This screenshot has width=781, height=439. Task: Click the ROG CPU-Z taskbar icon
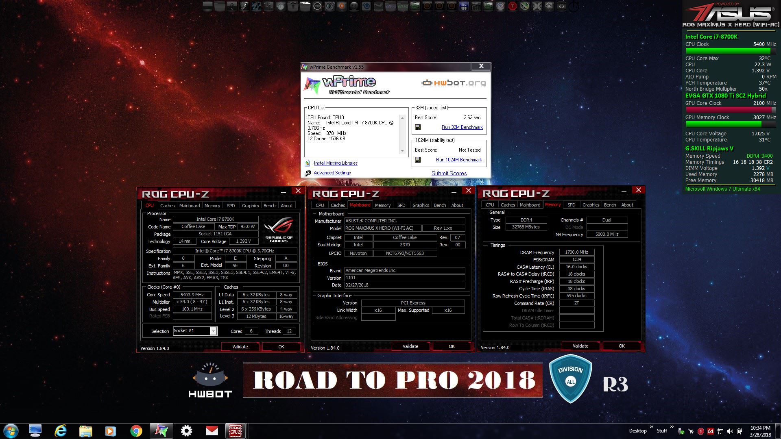[236, 431]
